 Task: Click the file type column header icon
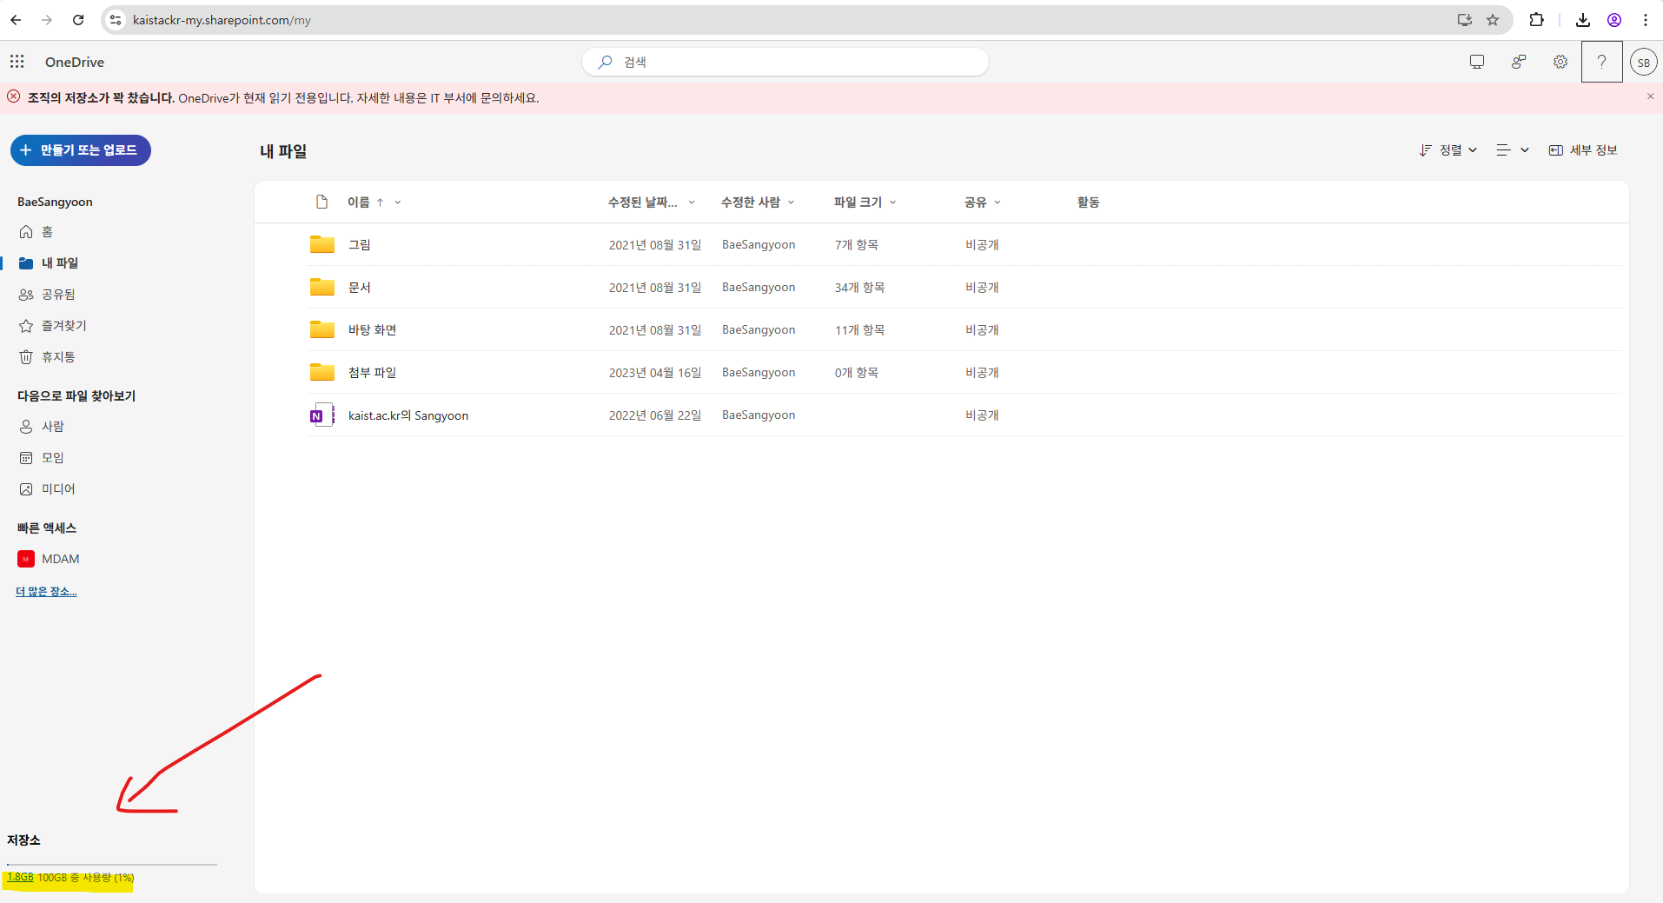(x=321, y=202)
